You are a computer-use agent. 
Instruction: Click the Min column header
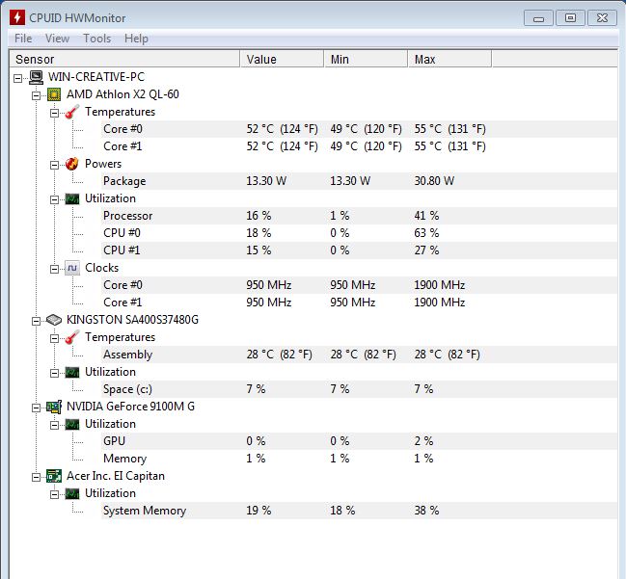(366, 59)
